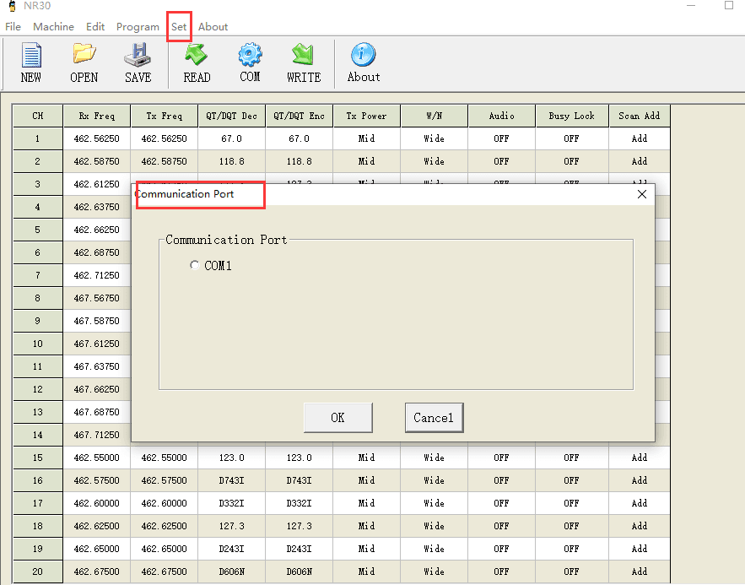
Task: Confirm dialog with OK button
Action: click(337, 417)
